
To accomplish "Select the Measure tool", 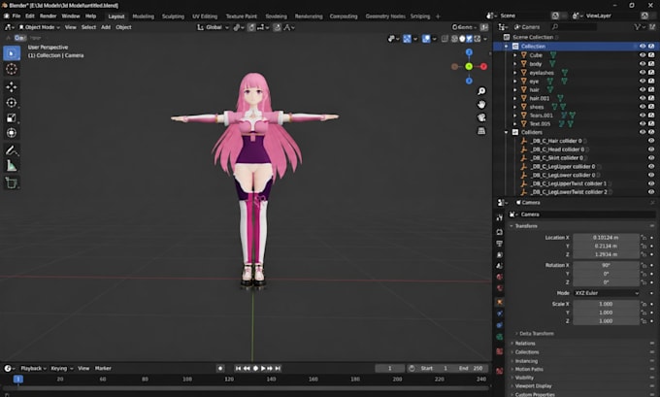I will coord(12,166).
